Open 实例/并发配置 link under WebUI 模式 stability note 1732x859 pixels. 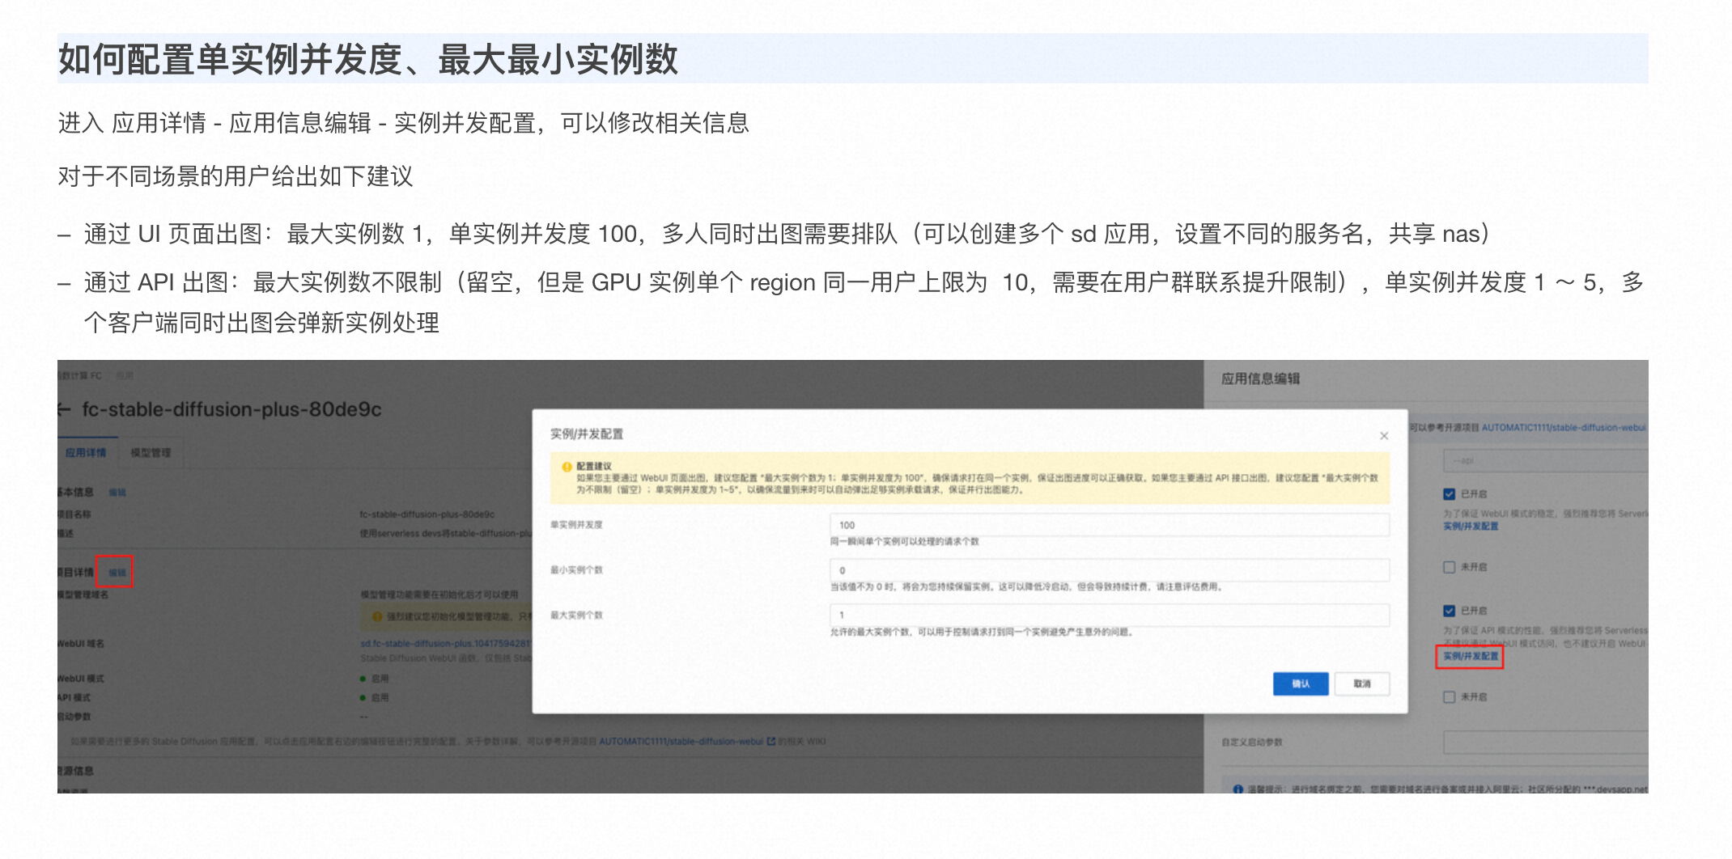(x=1471, y=527)
